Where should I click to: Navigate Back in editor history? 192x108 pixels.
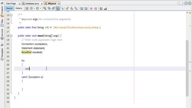click(x=31, y=8)
